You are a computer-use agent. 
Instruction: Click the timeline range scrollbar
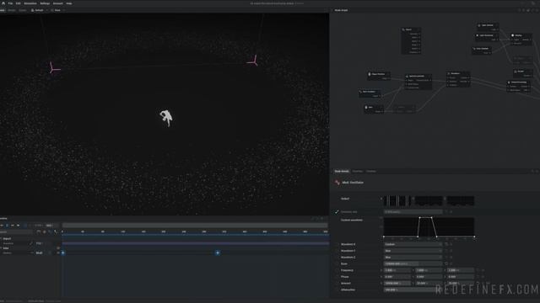click(195, 226)
